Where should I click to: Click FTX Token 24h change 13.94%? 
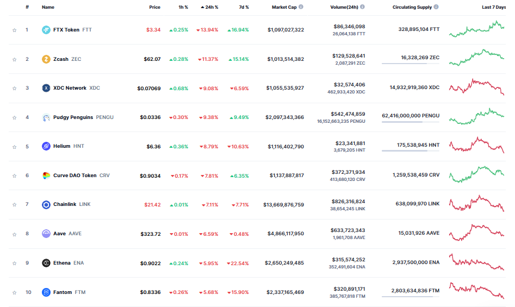coord(207,30)
